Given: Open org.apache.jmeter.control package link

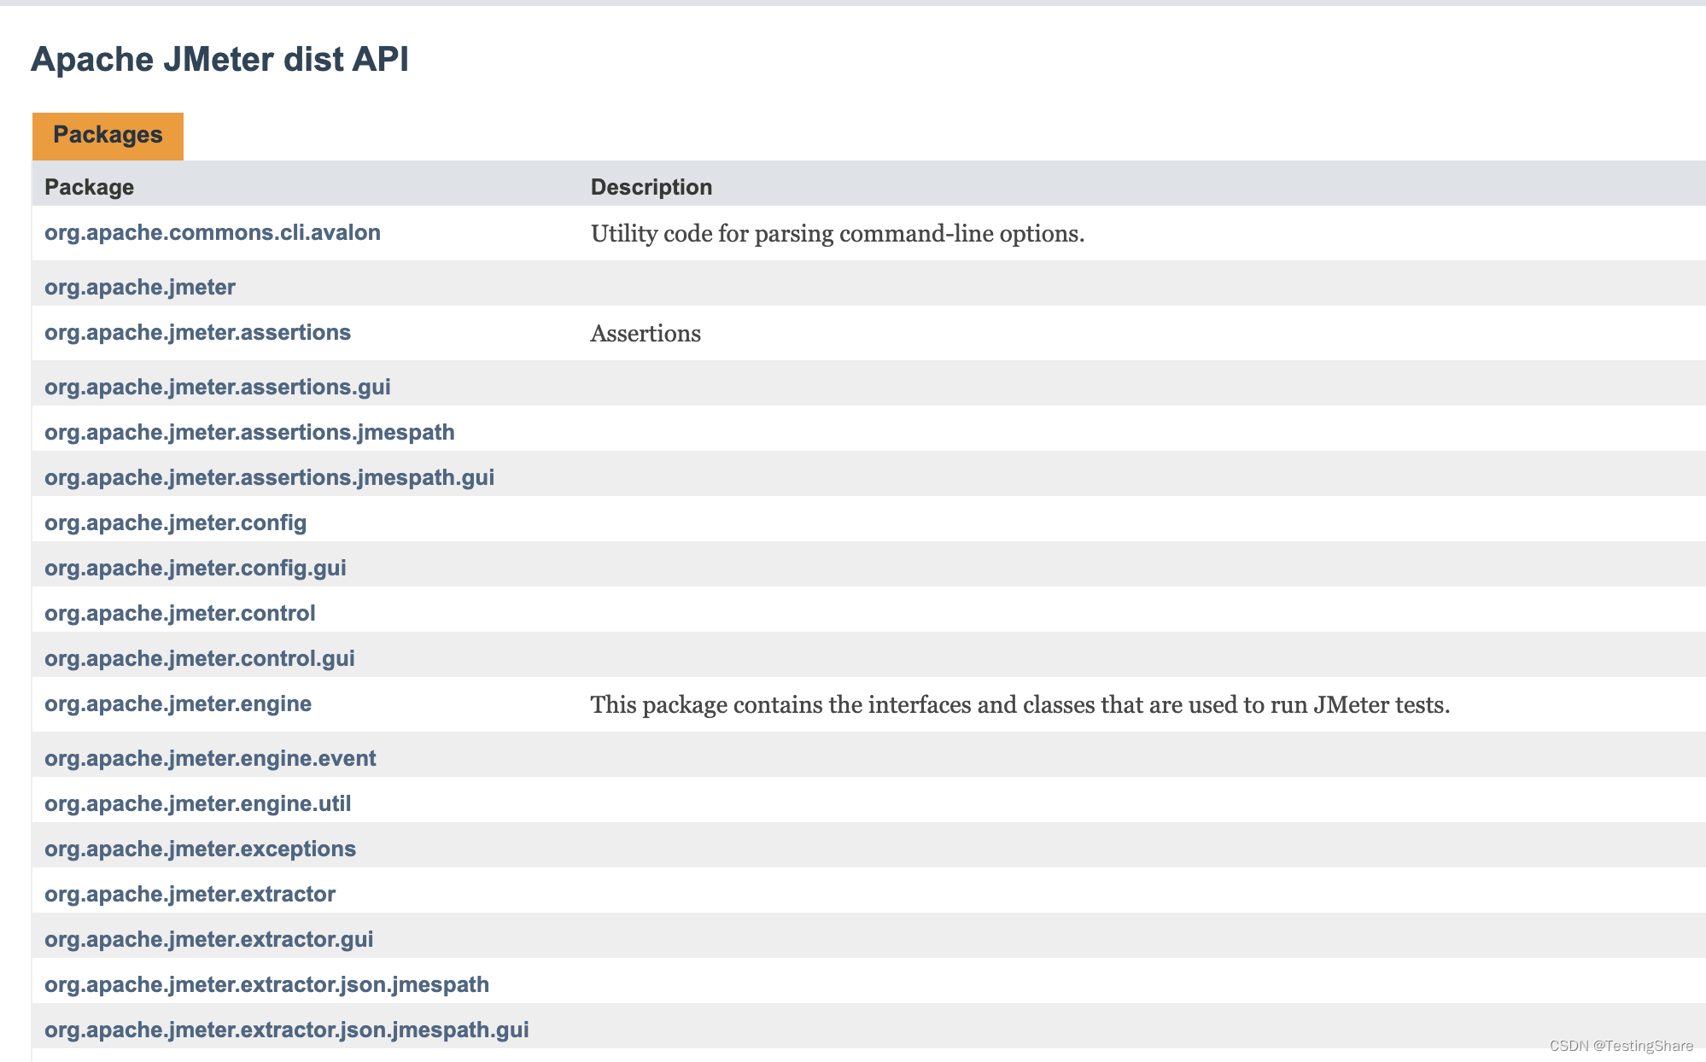Looking at the screenshot, I should pyautogui.click(x=180, y=613).
